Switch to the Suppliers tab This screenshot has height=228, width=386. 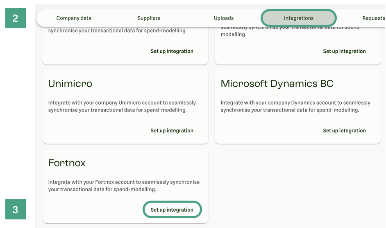pyautogui.click(x=149, y=18)
